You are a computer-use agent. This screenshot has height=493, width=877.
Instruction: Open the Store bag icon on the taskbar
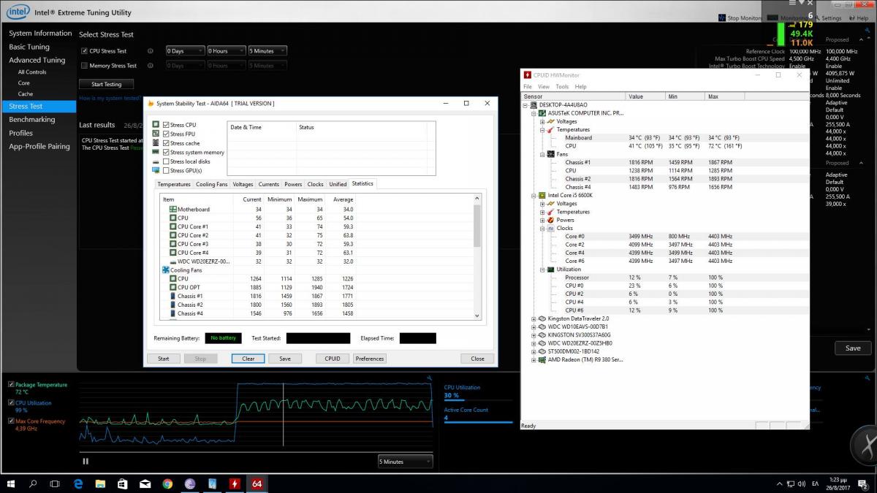tap(123, 484)
